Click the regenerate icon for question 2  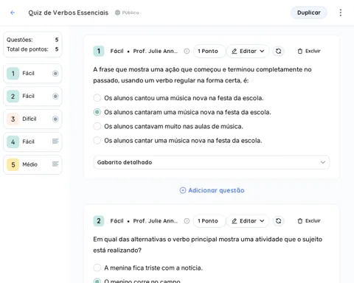(x=278, y=221)
